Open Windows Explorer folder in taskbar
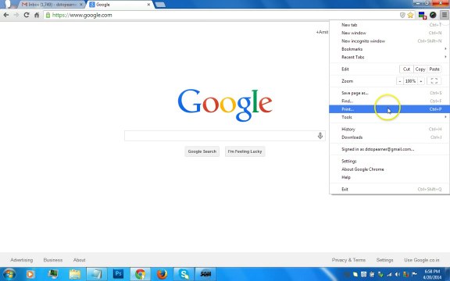The image size is (450, 281). pos(75,274)
